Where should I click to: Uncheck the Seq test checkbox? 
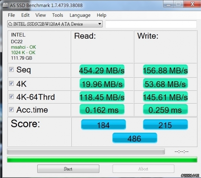point(11,70)
